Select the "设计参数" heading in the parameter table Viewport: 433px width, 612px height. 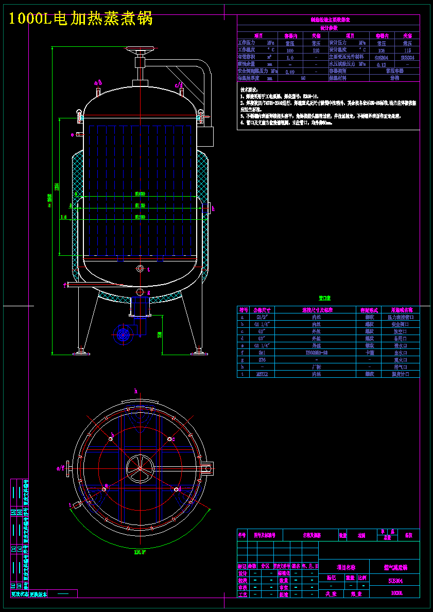coord(328,28)
